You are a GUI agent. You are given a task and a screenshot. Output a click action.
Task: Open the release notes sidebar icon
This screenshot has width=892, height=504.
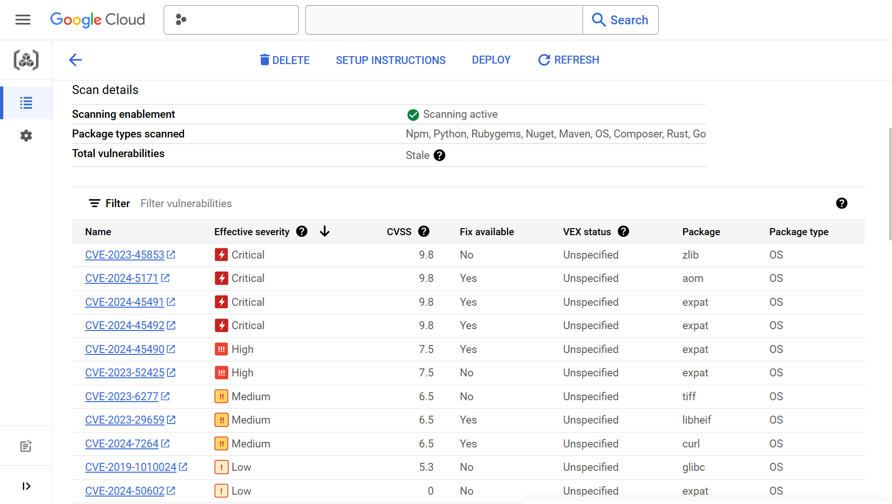point(26,446)
